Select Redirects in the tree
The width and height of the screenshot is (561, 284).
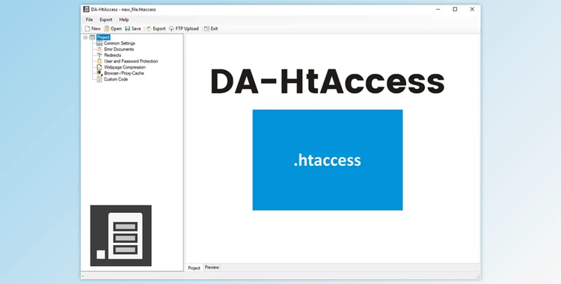(112, 55)
